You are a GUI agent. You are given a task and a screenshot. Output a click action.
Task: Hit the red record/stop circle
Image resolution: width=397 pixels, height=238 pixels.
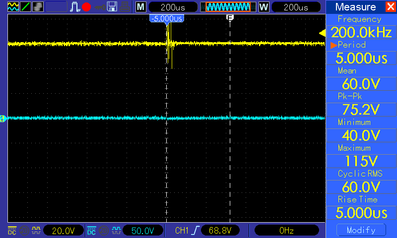86,7
